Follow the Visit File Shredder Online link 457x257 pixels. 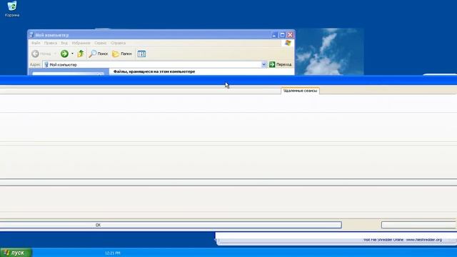403,240
